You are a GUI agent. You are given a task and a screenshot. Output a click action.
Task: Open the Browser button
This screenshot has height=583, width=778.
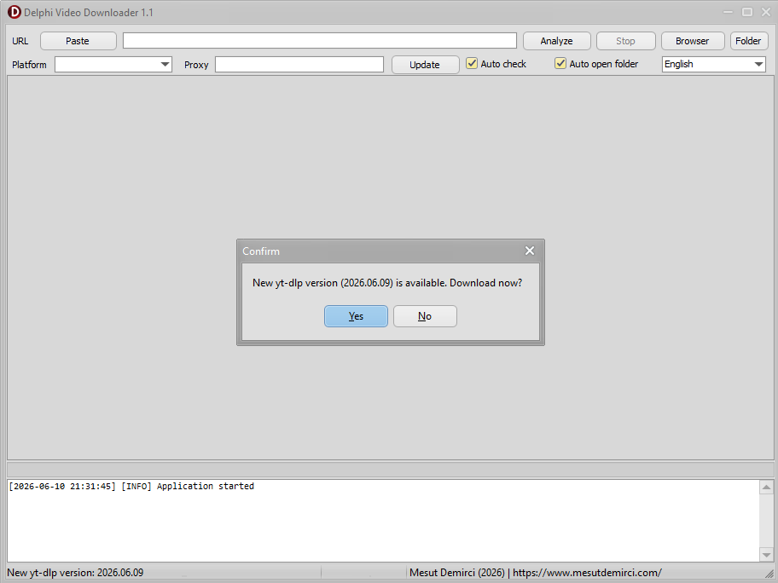pos(693,41)
